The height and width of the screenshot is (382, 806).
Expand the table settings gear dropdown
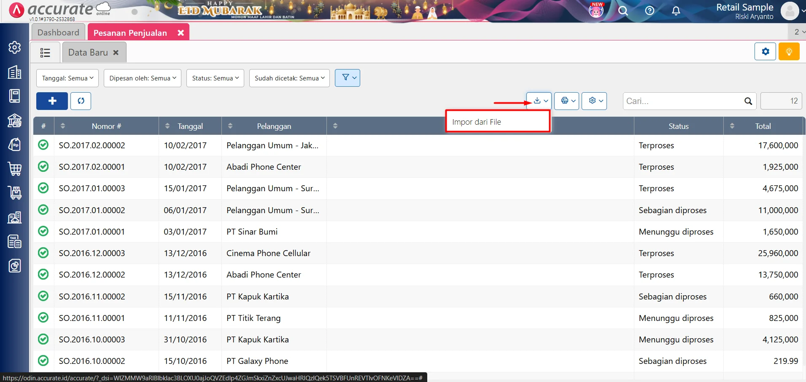click(x=594, y=101)
